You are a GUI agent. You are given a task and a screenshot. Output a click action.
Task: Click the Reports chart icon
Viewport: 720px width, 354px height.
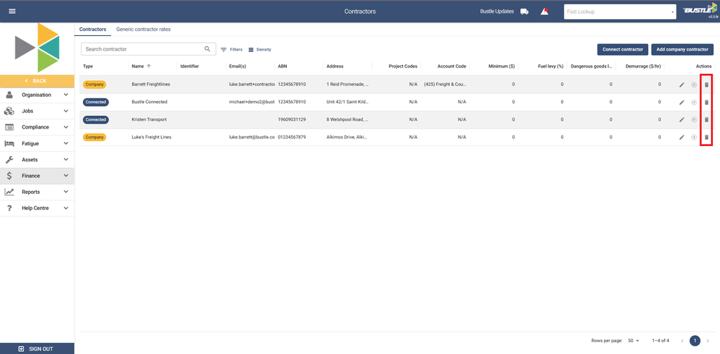9,192
